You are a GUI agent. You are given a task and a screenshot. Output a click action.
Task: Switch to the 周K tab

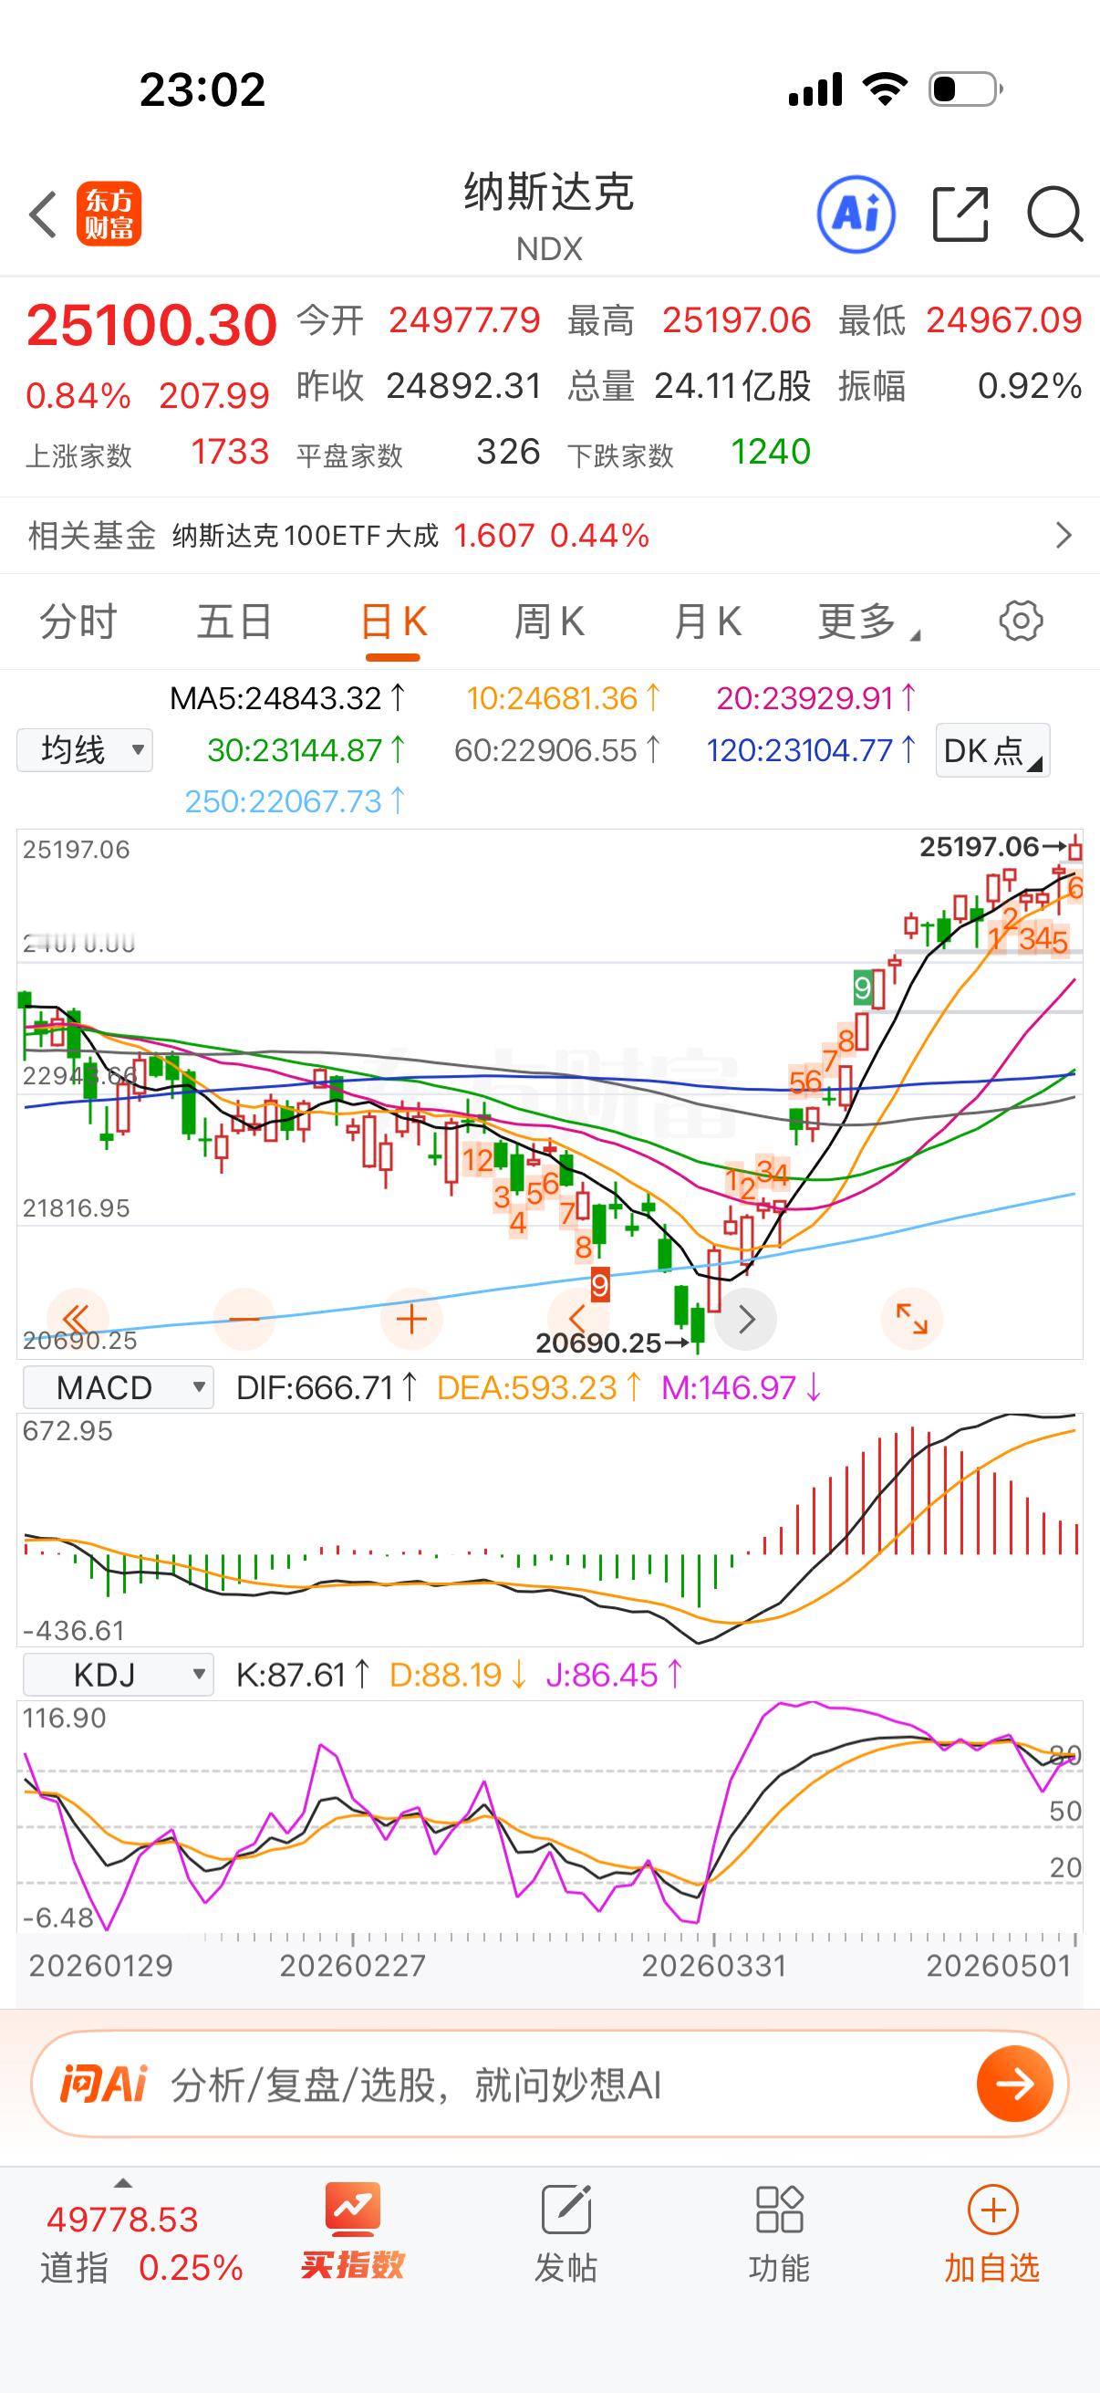(x=549, y=621)
